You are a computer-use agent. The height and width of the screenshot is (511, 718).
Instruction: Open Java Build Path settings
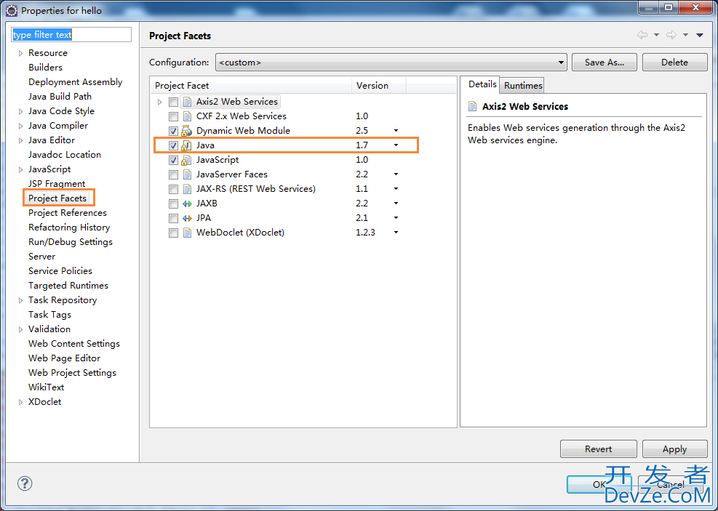click(x=60, y=97)
